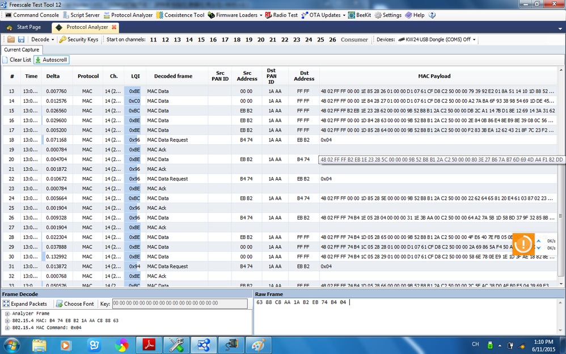Show hidden system tray icons
The height and width of the screenshot is (354, 566).
coord(500,345)
